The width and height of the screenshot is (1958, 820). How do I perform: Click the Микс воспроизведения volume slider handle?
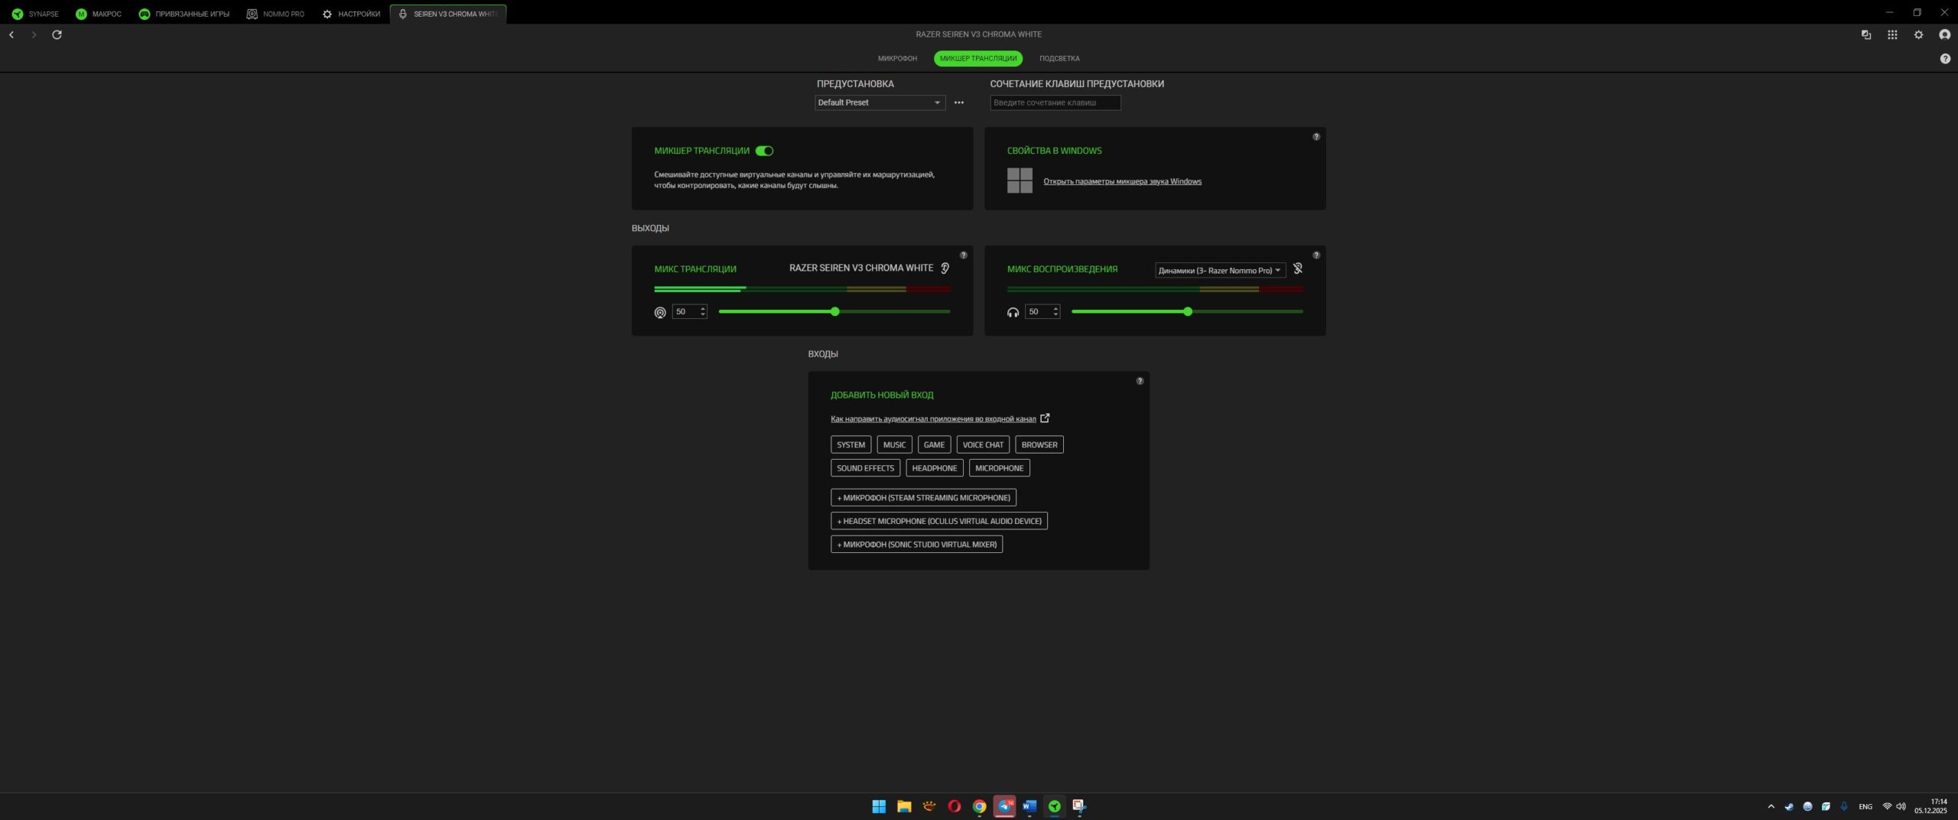tap(1188, 312)
